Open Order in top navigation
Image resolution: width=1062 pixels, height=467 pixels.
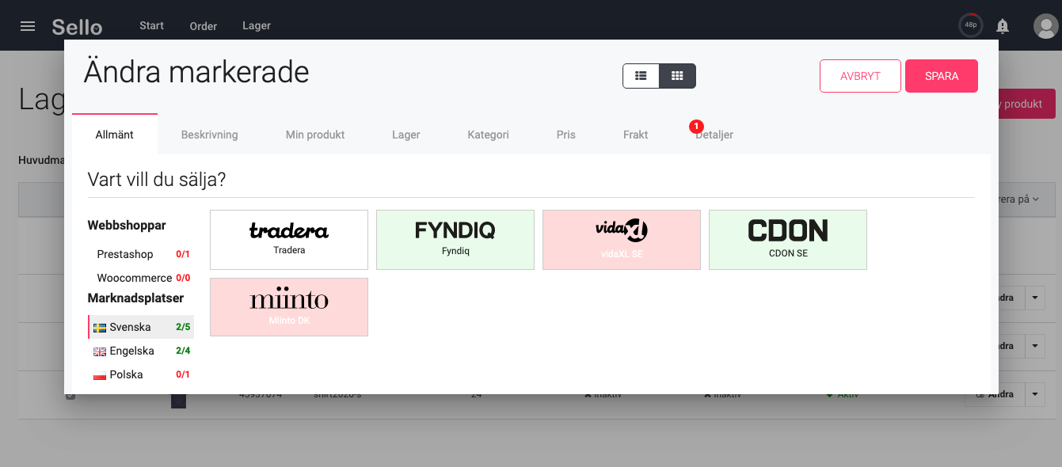click(204, 26)
